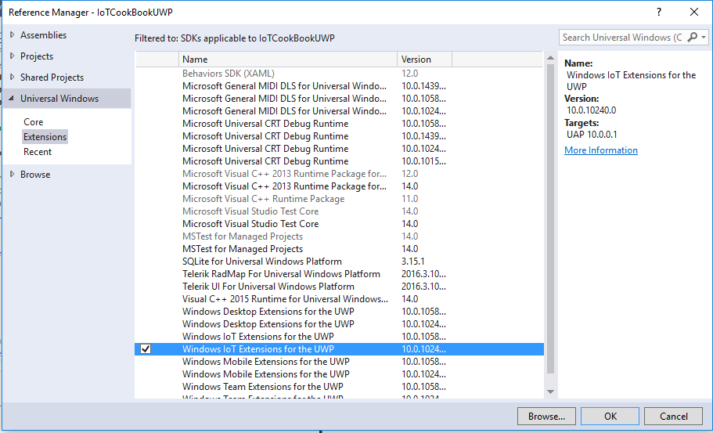The height and width of the screenshot is (433, 713).
Task: Expand the Assemblies tree node
Action: click(x=12, y=35)
